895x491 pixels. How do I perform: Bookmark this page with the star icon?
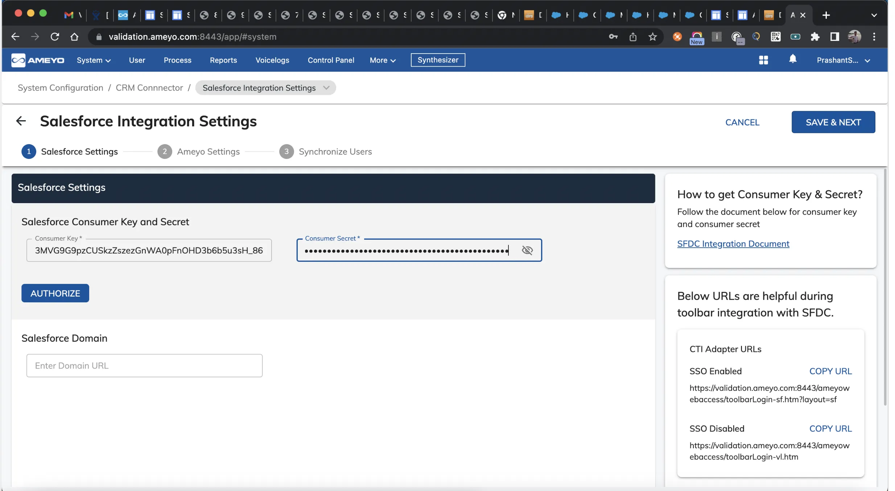coord(652,37)
